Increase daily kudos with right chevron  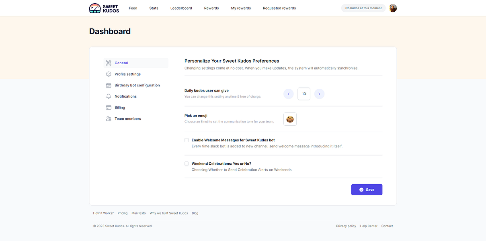point(319,94)
